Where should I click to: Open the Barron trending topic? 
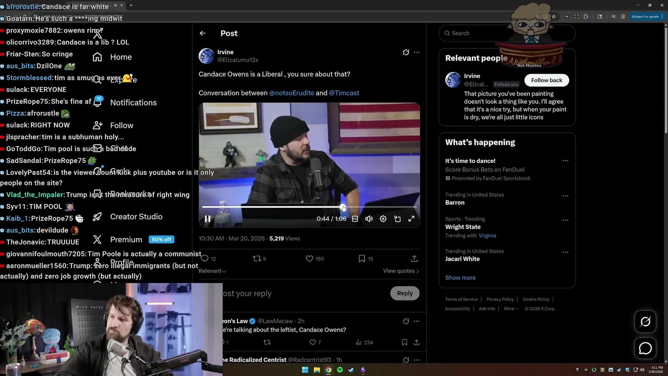(x=455, y=203)
